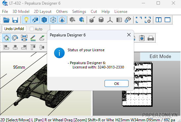Click OK in the license dialog
Screen dimensions: 181x122
(x=116, y=83)
